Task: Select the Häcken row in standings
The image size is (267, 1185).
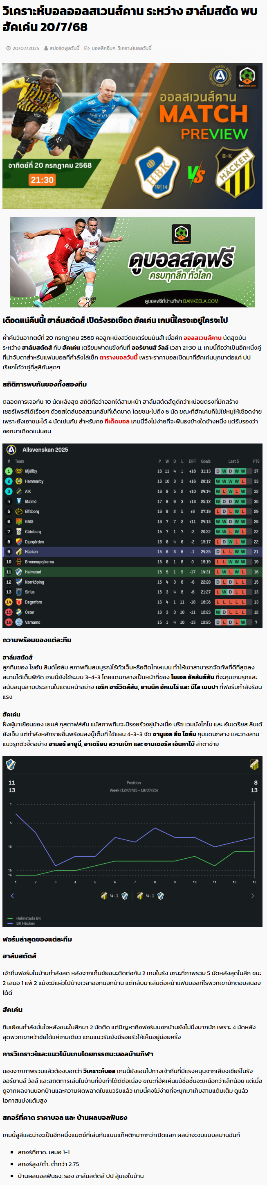Action: point(132,552)
